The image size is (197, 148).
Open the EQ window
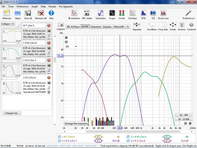153,15
